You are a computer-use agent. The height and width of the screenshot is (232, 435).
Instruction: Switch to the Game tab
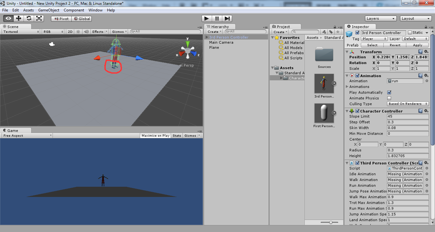click(16, 130)
